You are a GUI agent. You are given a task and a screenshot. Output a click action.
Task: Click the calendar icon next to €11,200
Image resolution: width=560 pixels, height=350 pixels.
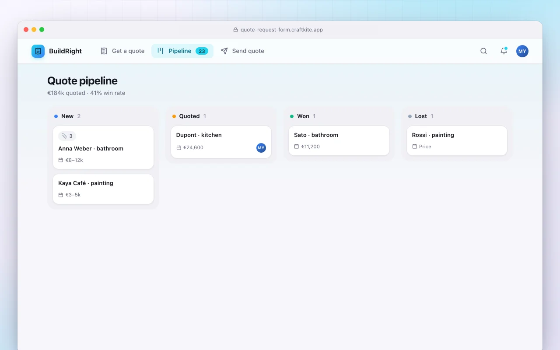coord(297,147)
